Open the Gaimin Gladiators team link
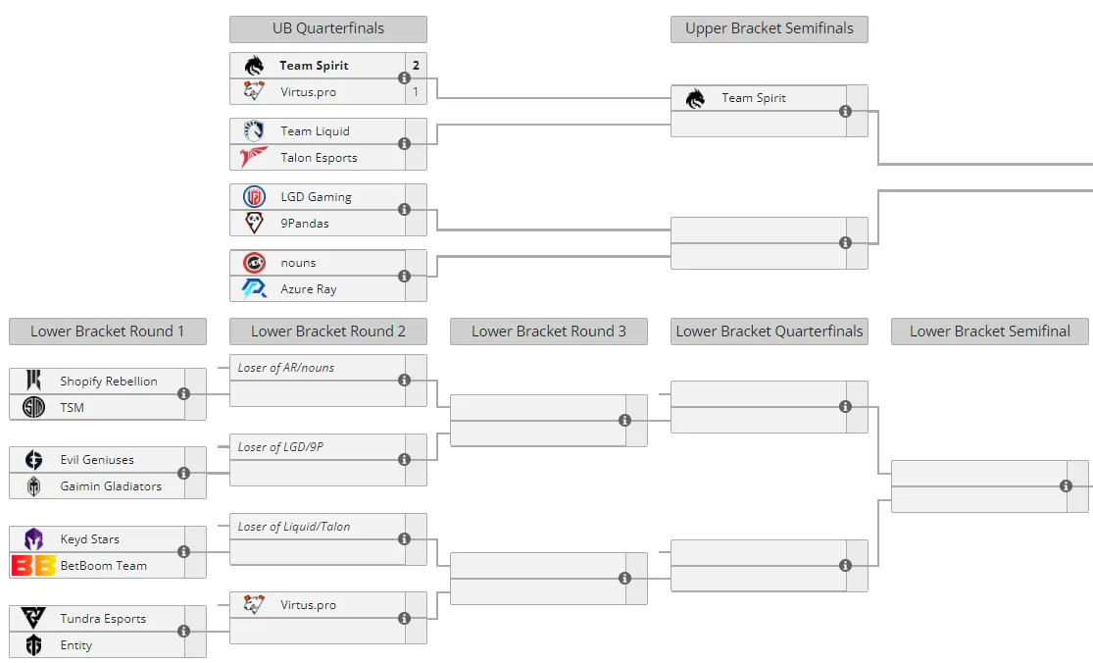 point(111,485)
